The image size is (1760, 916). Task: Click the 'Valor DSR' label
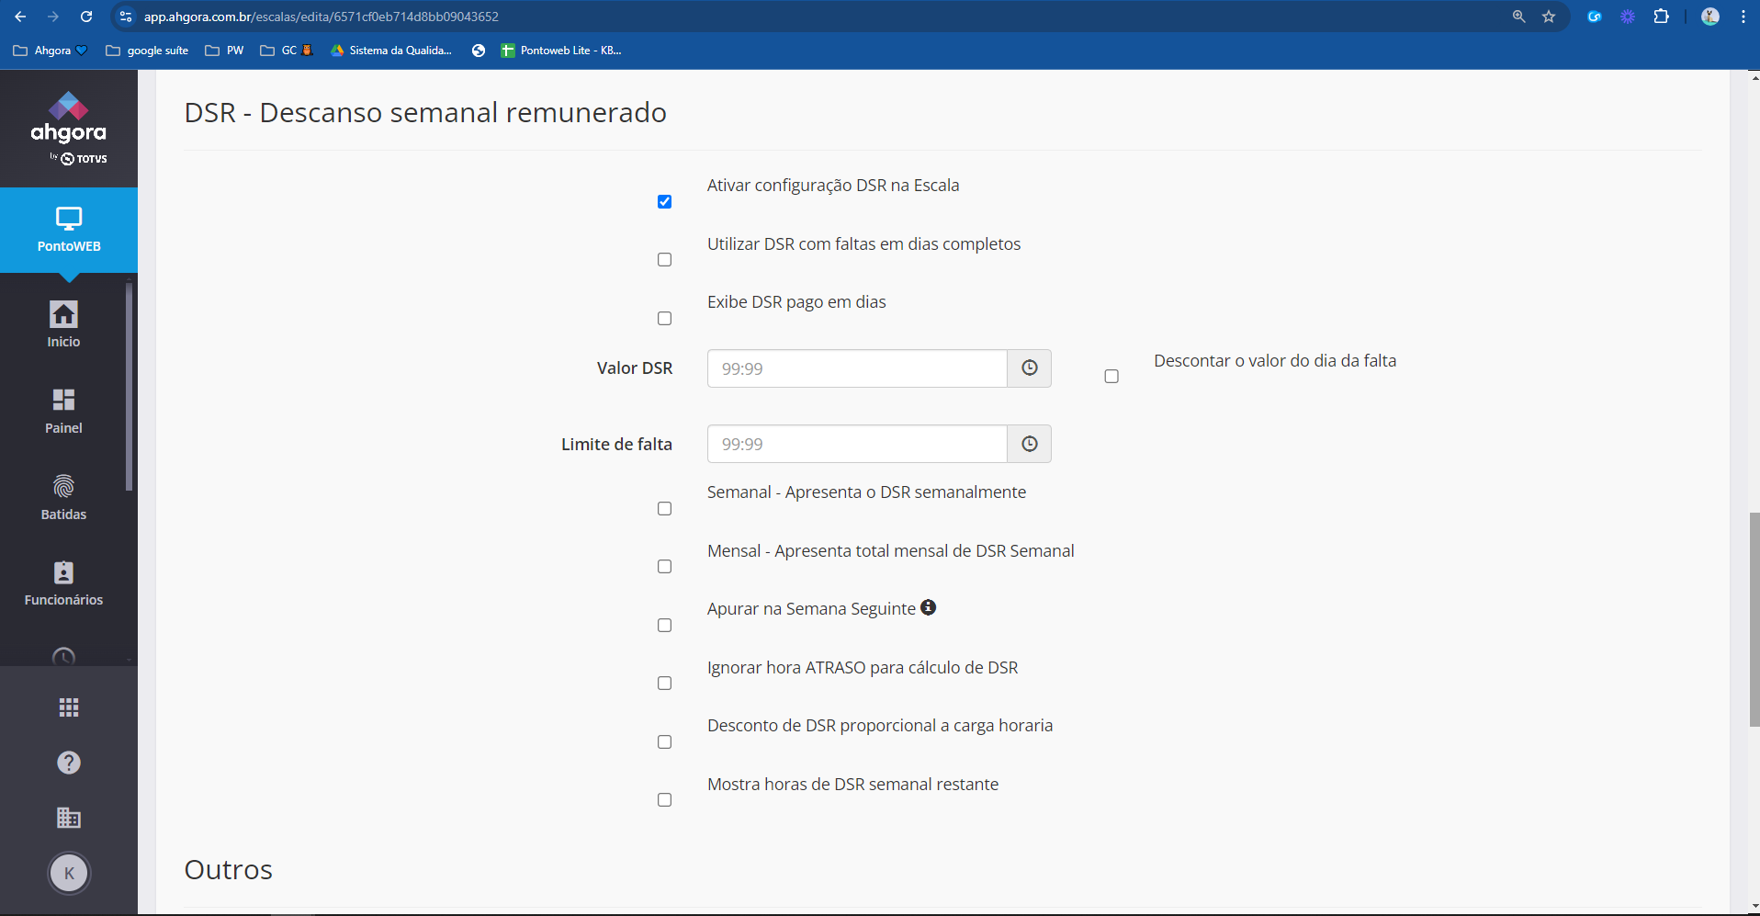635,368
